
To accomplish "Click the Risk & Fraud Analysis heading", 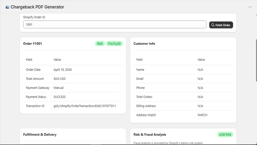I will coord(150,134).
